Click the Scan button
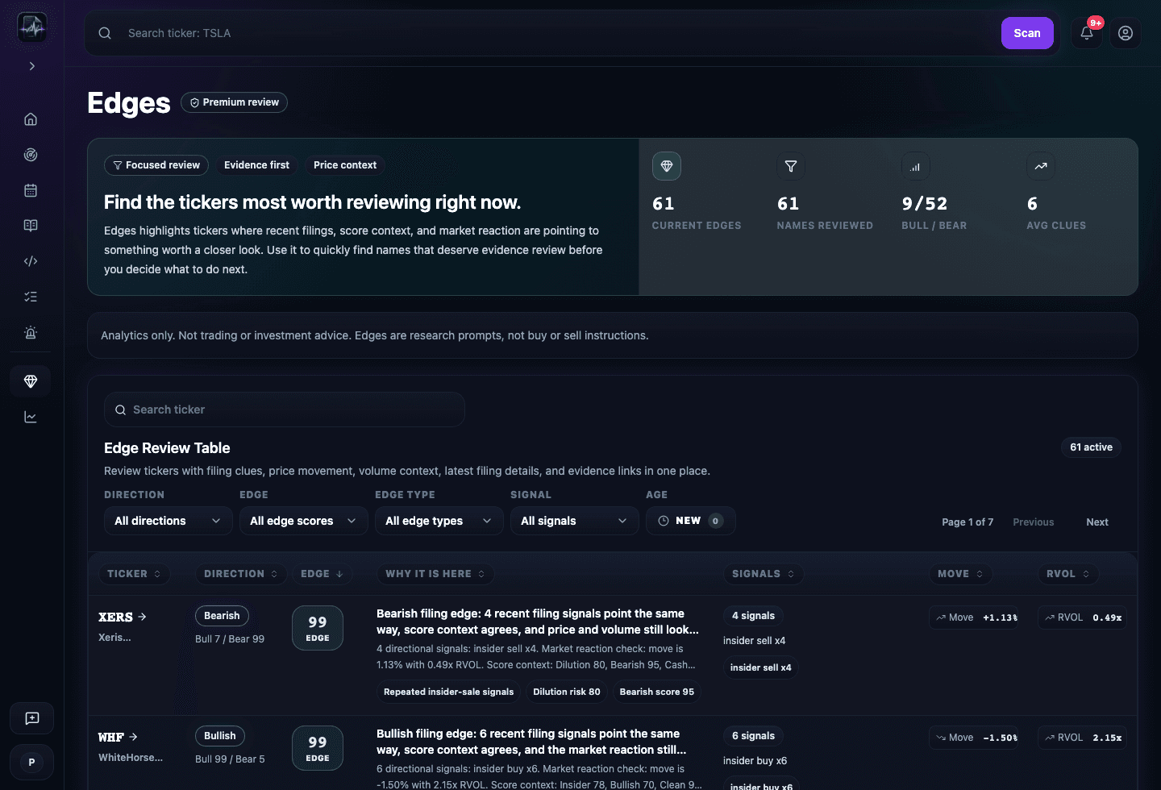The height and width of the screenshot is (790, 1161). (1027, 33)
